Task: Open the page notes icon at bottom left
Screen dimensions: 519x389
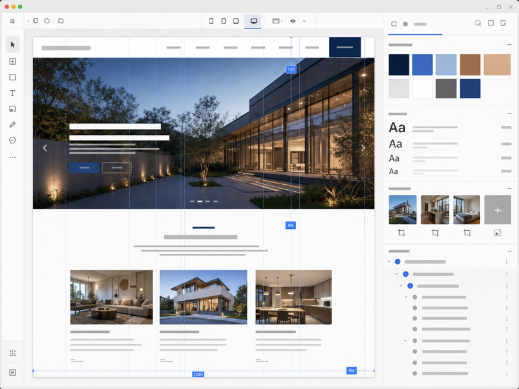Action: [x=12, y=372]
